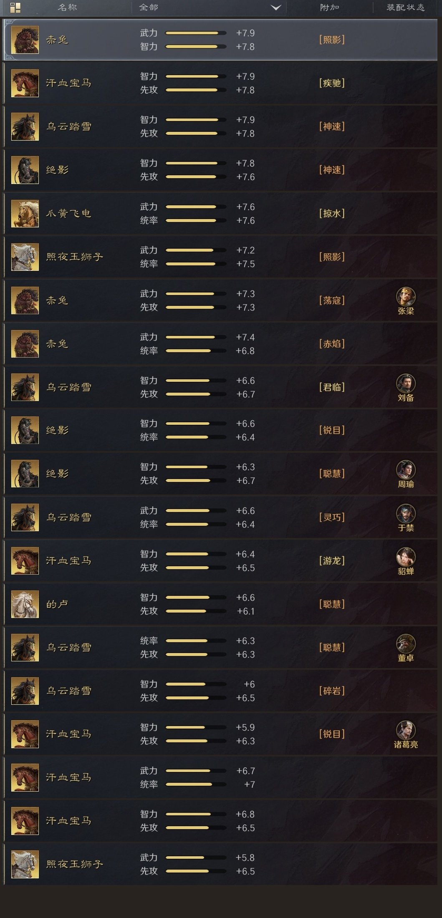Sort by the 附加 column header
Screen dimensions: 442x918
coord(329,7)
